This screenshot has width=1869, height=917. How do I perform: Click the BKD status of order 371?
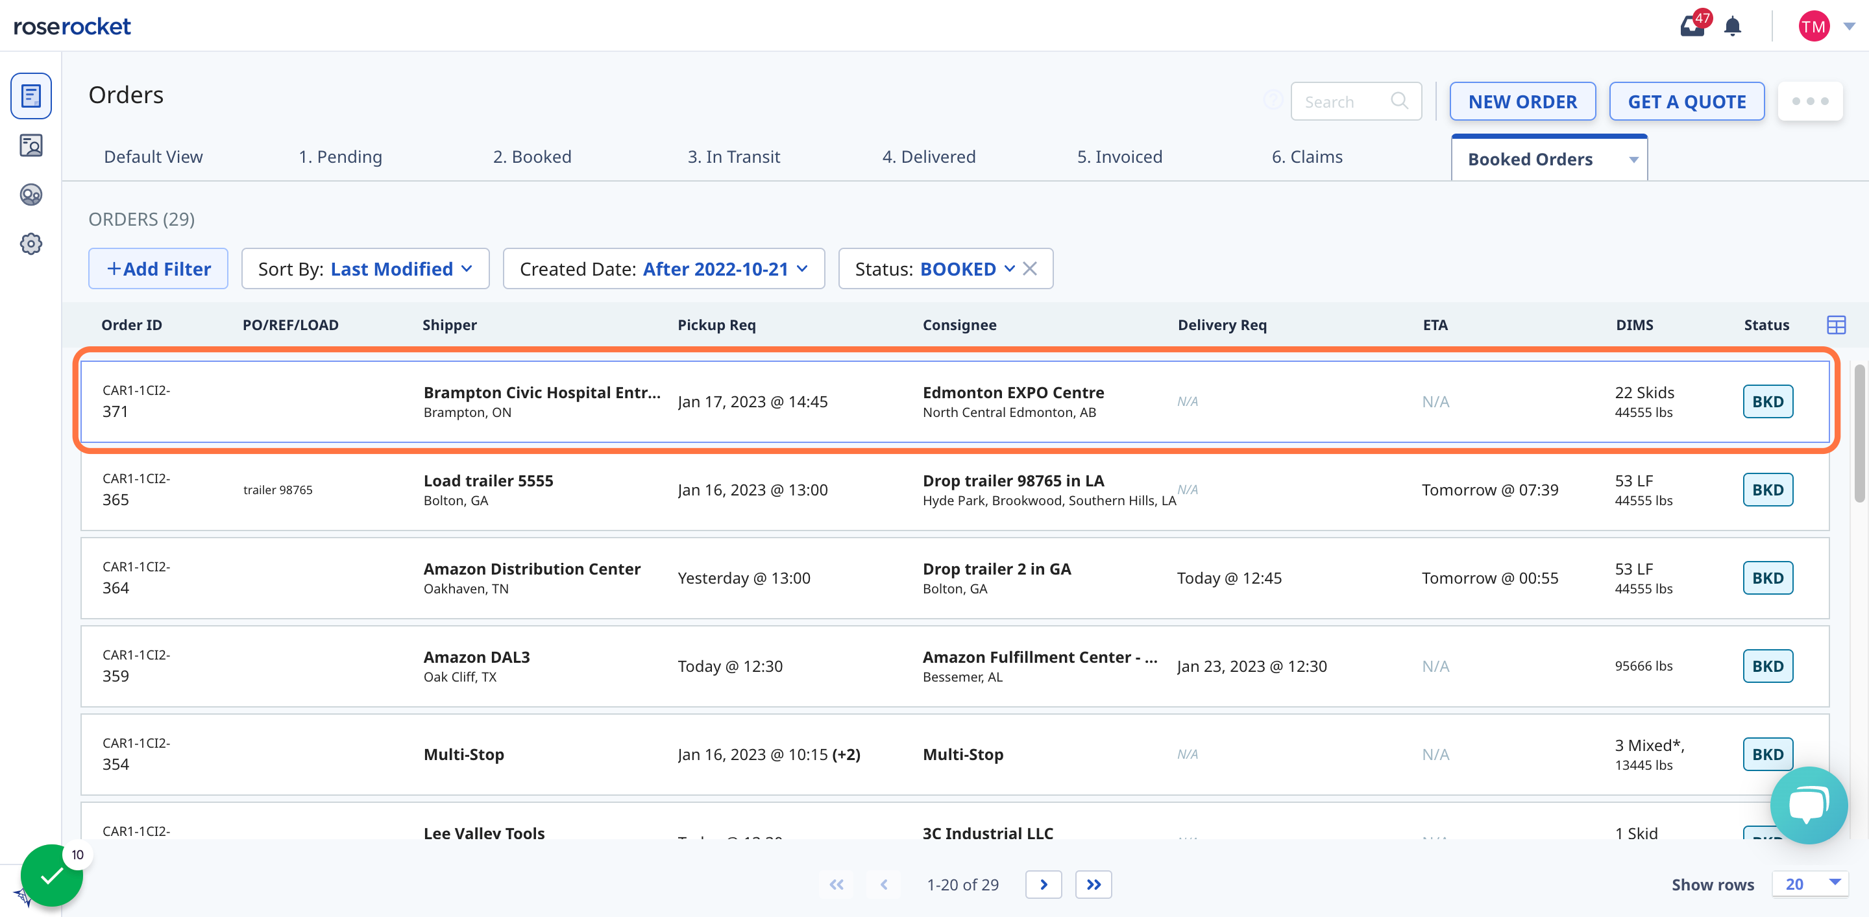(1767, 401)
